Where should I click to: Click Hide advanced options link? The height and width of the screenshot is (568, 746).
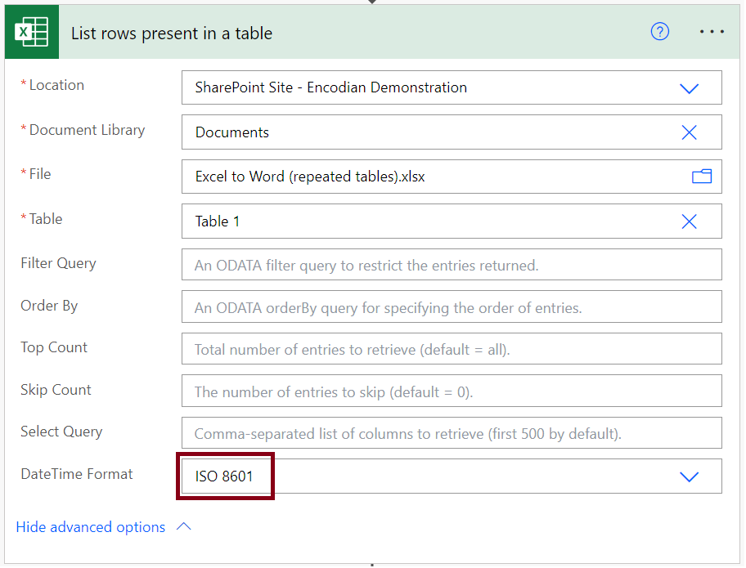coord(91,528)
